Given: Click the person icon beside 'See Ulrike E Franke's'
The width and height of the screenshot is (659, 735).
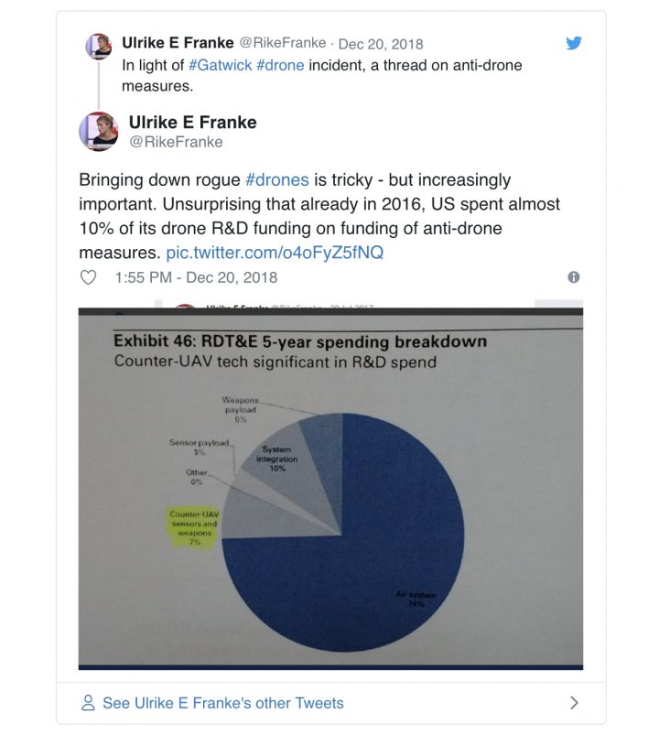Looking at the screenshot, I should [x=89, y=703].
